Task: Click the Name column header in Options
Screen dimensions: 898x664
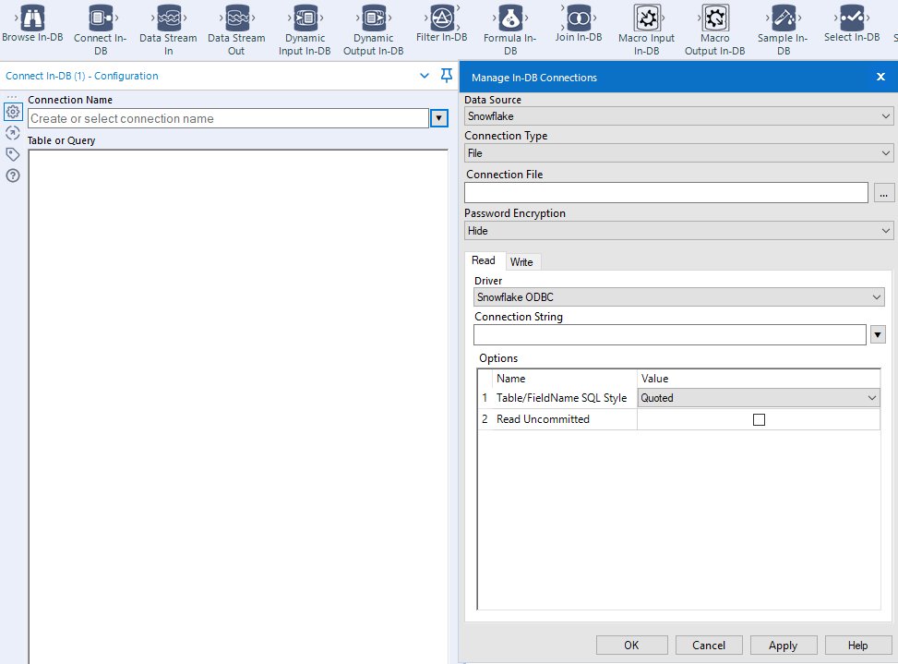Action: [x=565, y=379]
